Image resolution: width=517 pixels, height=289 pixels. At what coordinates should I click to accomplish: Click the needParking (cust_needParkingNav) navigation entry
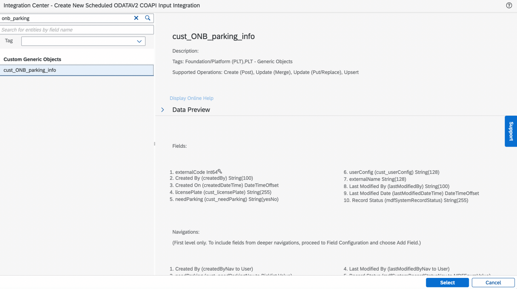click(231, 275)
